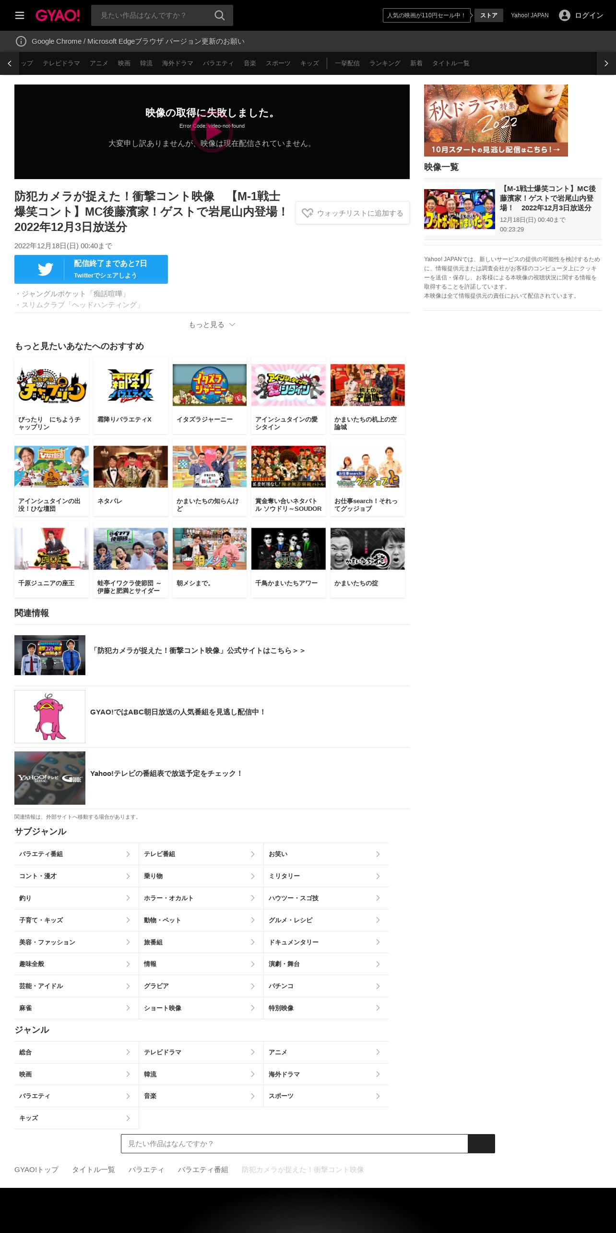616x1233 pixels.
Task: Select テレビドラマ in top navigation
Action: (x=61, y=63)
